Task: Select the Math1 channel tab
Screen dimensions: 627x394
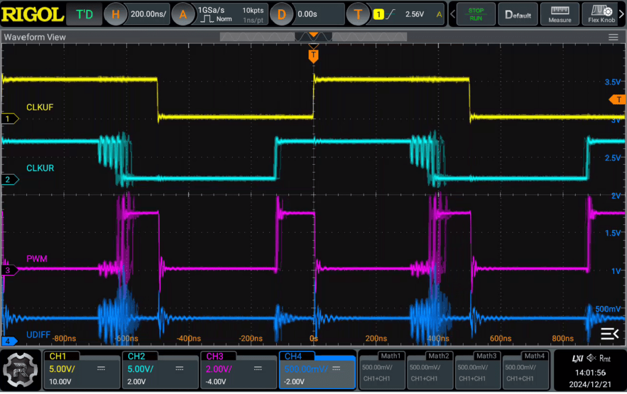Action: (x=390, y=356)
